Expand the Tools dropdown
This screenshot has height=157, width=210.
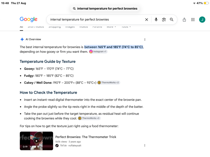[126, 27]
